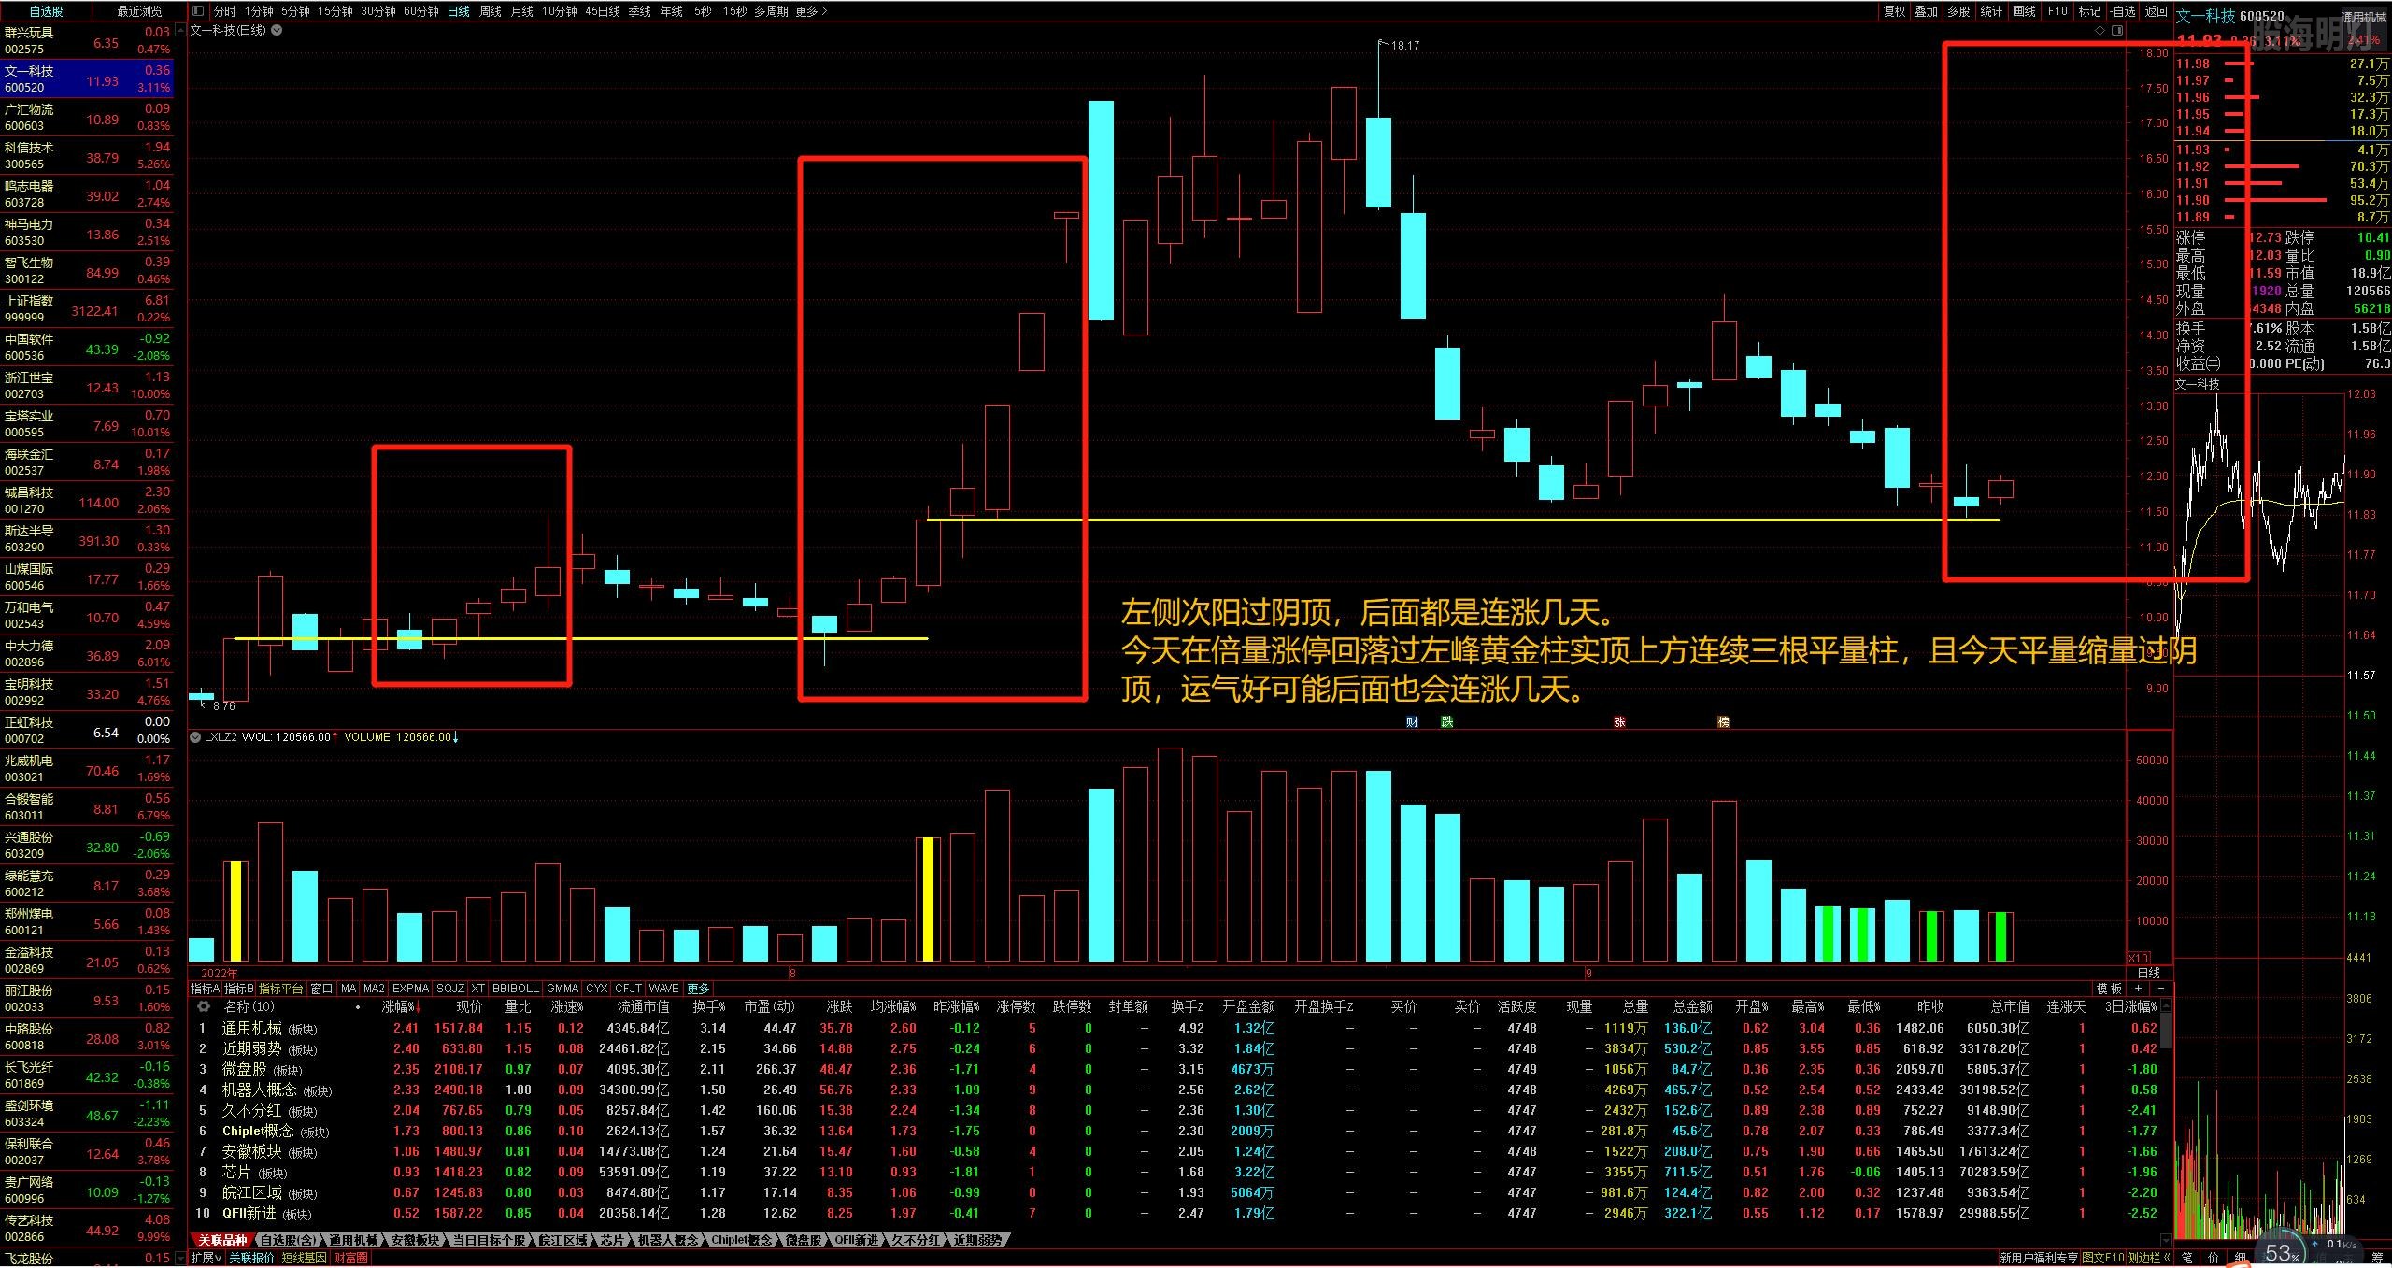Expand the 扩展 menu in the status bar
This screenshot has height=1268, width=2392.
[206, 1258]
